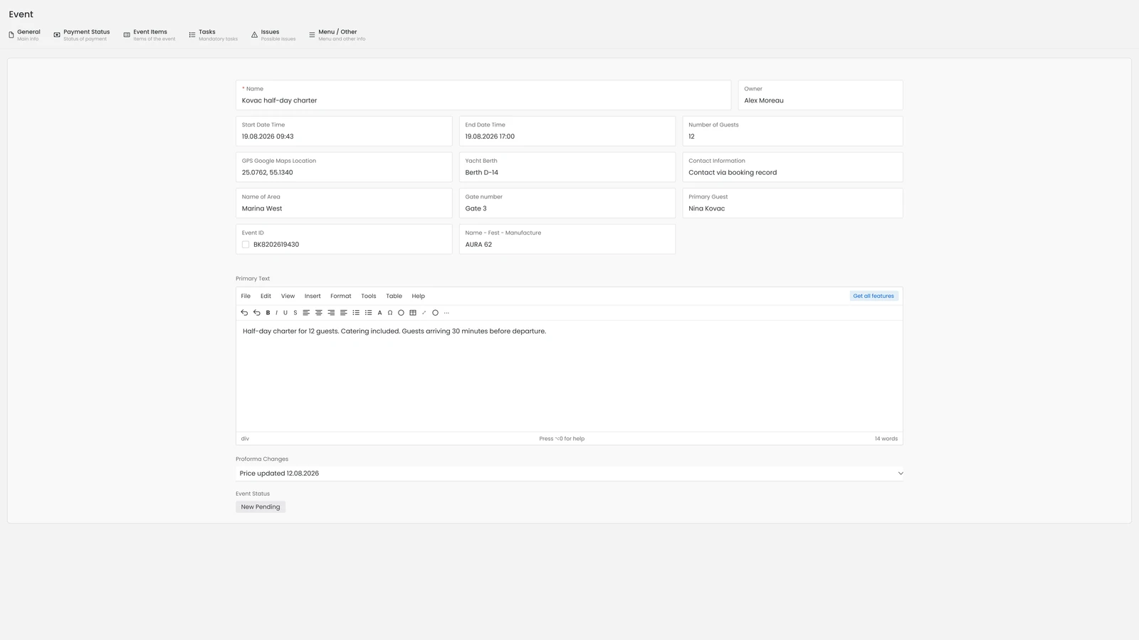Switch to the Event Items tab
The image size is (1139, 640).
click(x=149, y=35)
